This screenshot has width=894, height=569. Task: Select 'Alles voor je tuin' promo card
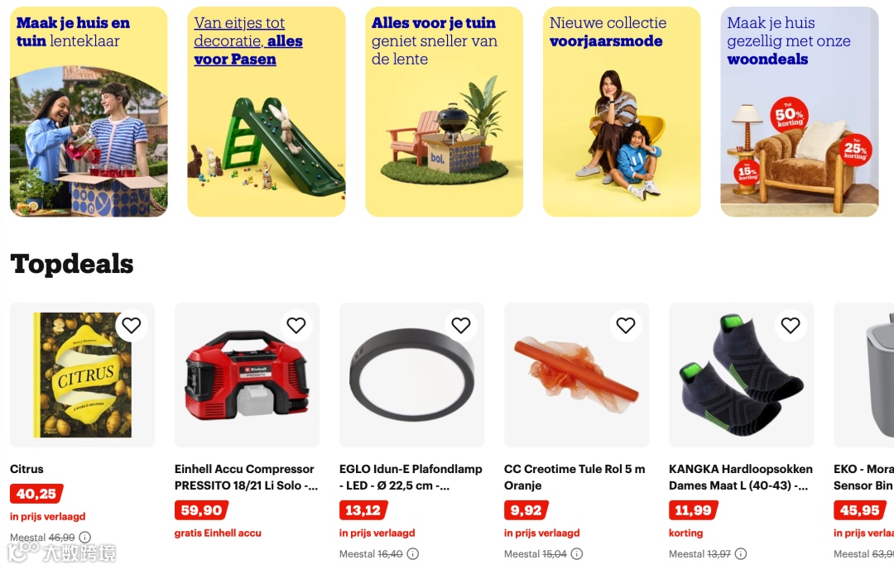(445, 112)
